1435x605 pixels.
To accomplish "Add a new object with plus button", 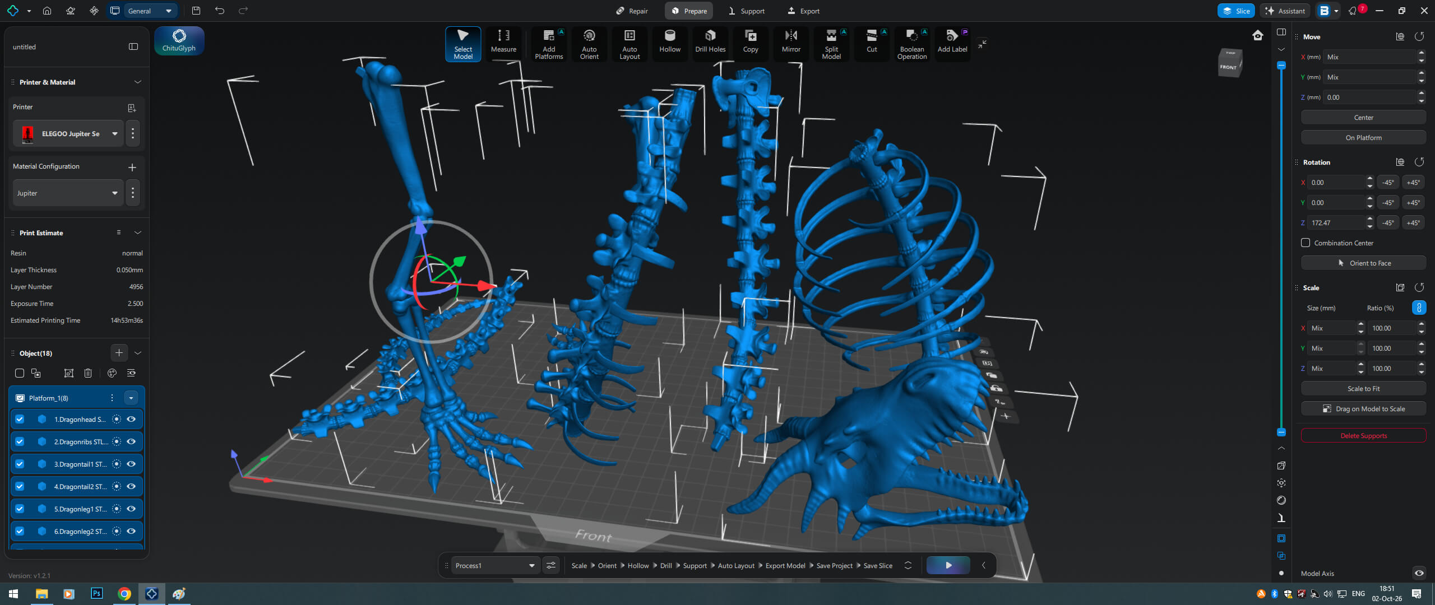I will pos(119,352).
